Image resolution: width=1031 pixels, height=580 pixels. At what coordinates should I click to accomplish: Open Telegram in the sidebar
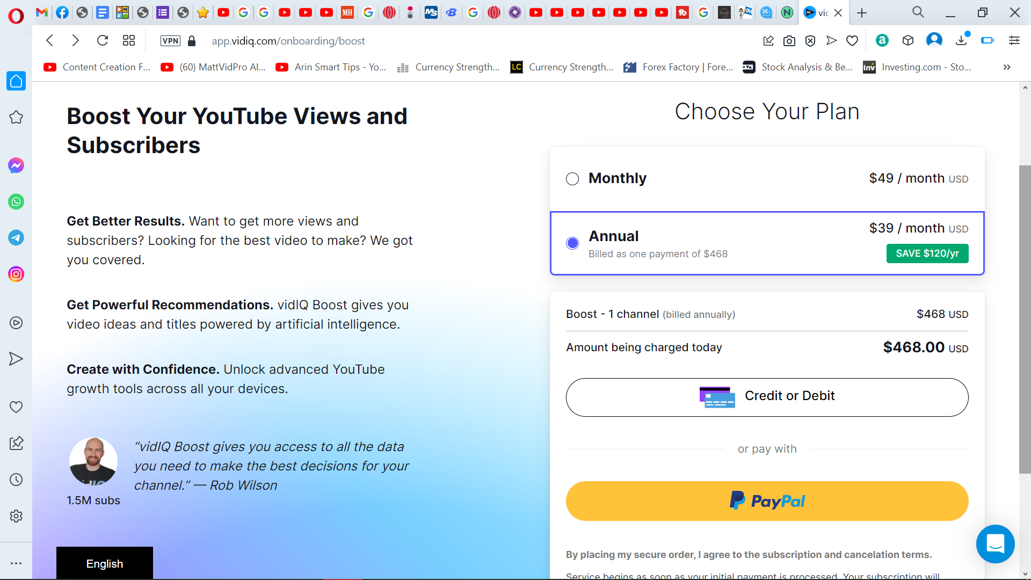pos(16,238)
